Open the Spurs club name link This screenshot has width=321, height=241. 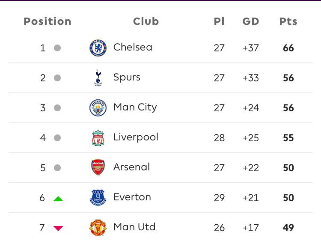(x=127, y=77)
